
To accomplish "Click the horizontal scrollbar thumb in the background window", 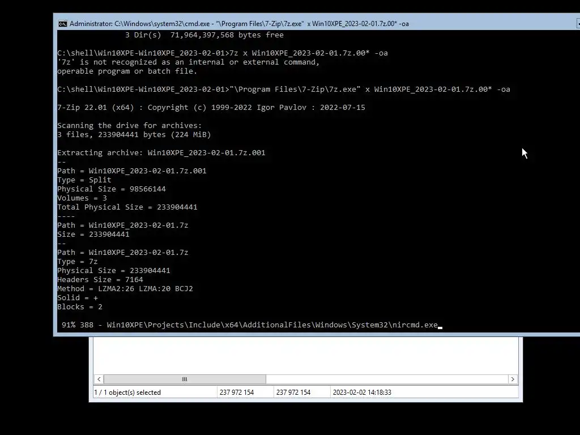I will click(185, 379).
